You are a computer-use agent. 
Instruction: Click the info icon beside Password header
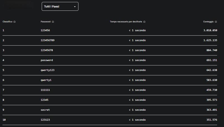tap(53, 22)
